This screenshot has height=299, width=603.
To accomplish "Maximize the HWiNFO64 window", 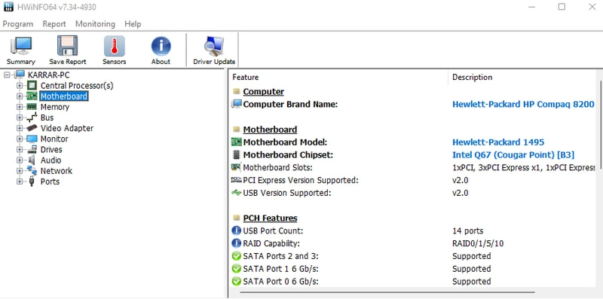I will tap(562, 7).
